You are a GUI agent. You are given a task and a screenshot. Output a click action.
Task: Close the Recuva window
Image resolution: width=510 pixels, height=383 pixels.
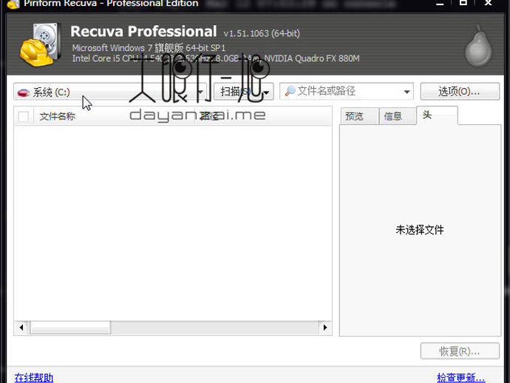(488, 3)
